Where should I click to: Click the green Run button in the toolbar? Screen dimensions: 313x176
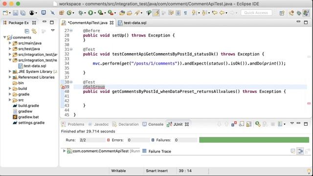tap(90, 13)
